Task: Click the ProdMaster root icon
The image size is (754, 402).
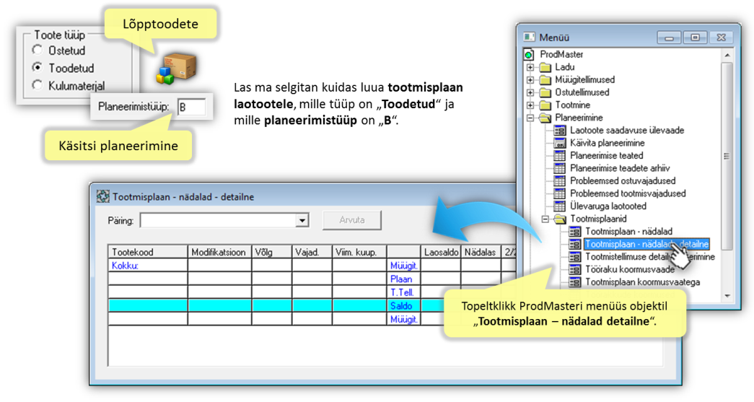Action: click(529, 55)
